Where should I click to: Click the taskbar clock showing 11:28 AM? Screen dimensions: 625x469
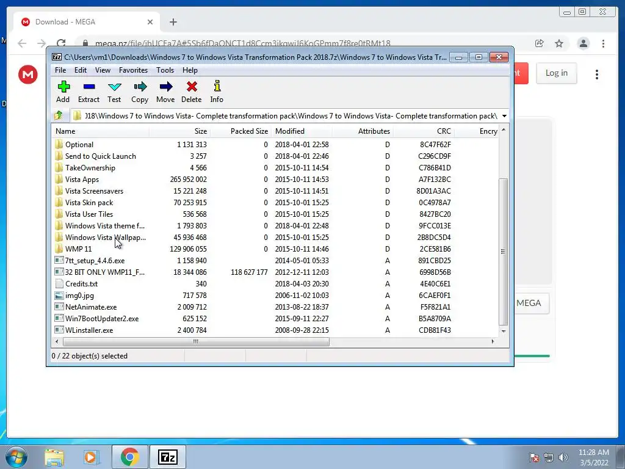pyautogui.click(x=594, y=457)
